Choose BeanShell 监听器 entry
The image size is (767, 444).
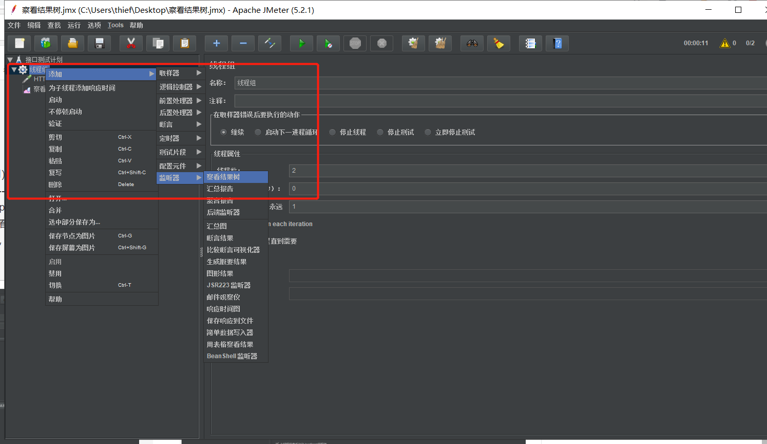click(x=236, y=356)
